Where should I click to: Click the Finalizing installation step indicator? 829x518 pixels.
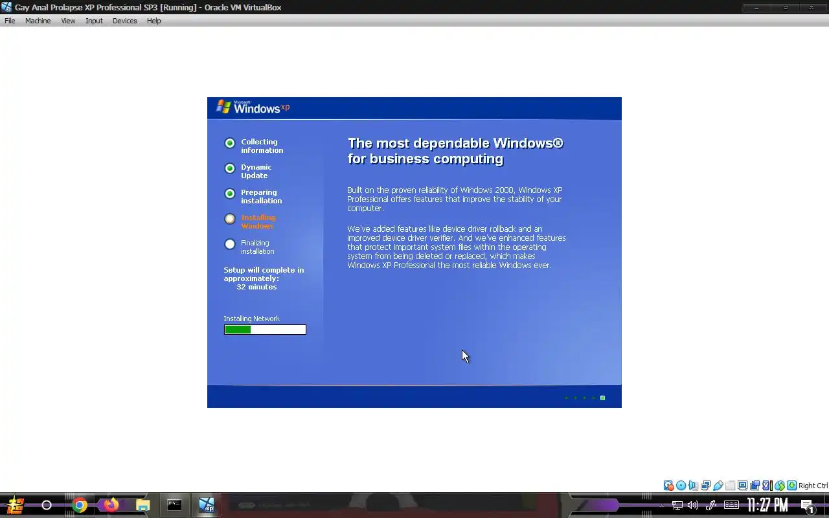(x=229, y=244)
